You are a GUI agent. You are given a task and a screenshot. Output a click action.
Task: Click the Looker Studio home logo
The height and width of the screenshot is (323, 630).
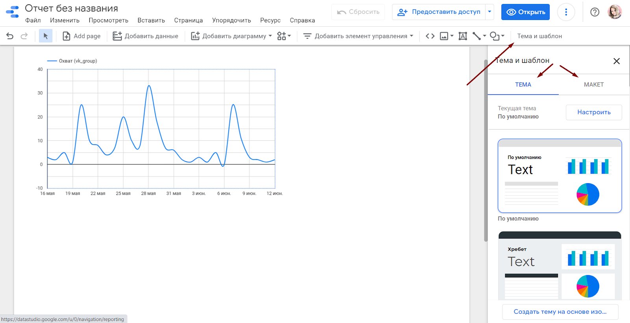(x=12, y=12)
